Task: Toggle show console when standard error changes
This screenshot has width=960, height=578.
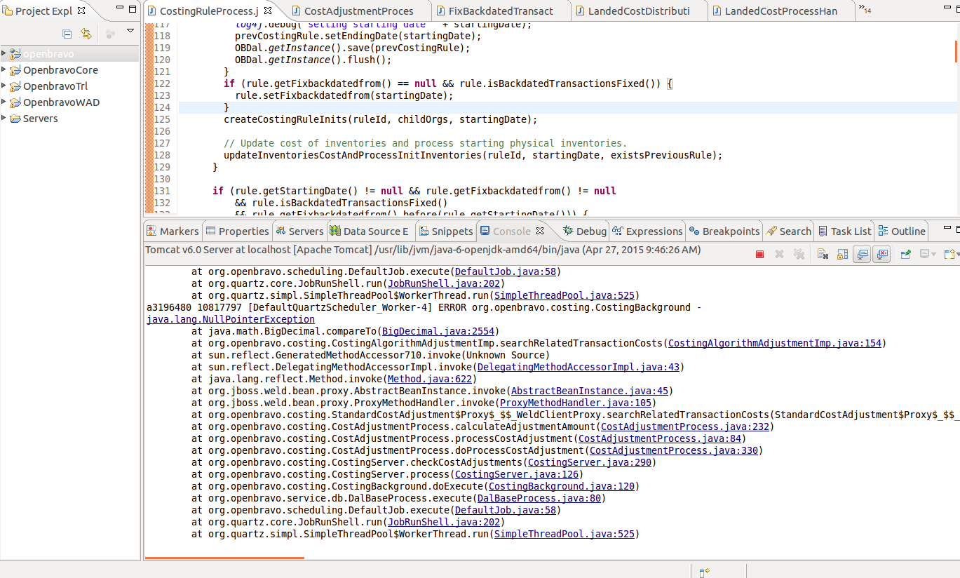Action: click(881, 254)
